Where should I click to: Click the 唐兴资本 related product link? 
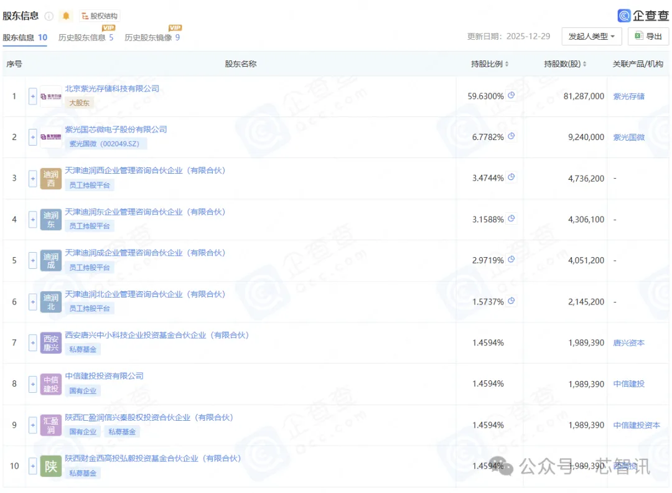click(x=628, y=343)
